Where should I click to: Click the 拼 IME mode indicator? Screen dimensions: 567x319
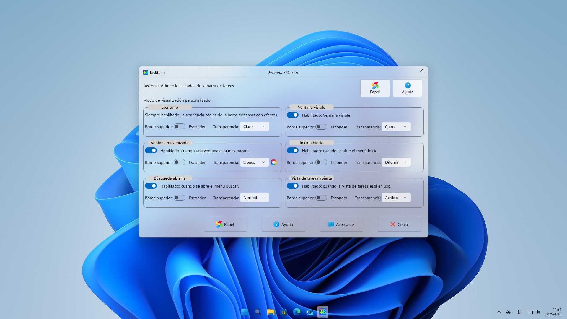click(520, 312)
